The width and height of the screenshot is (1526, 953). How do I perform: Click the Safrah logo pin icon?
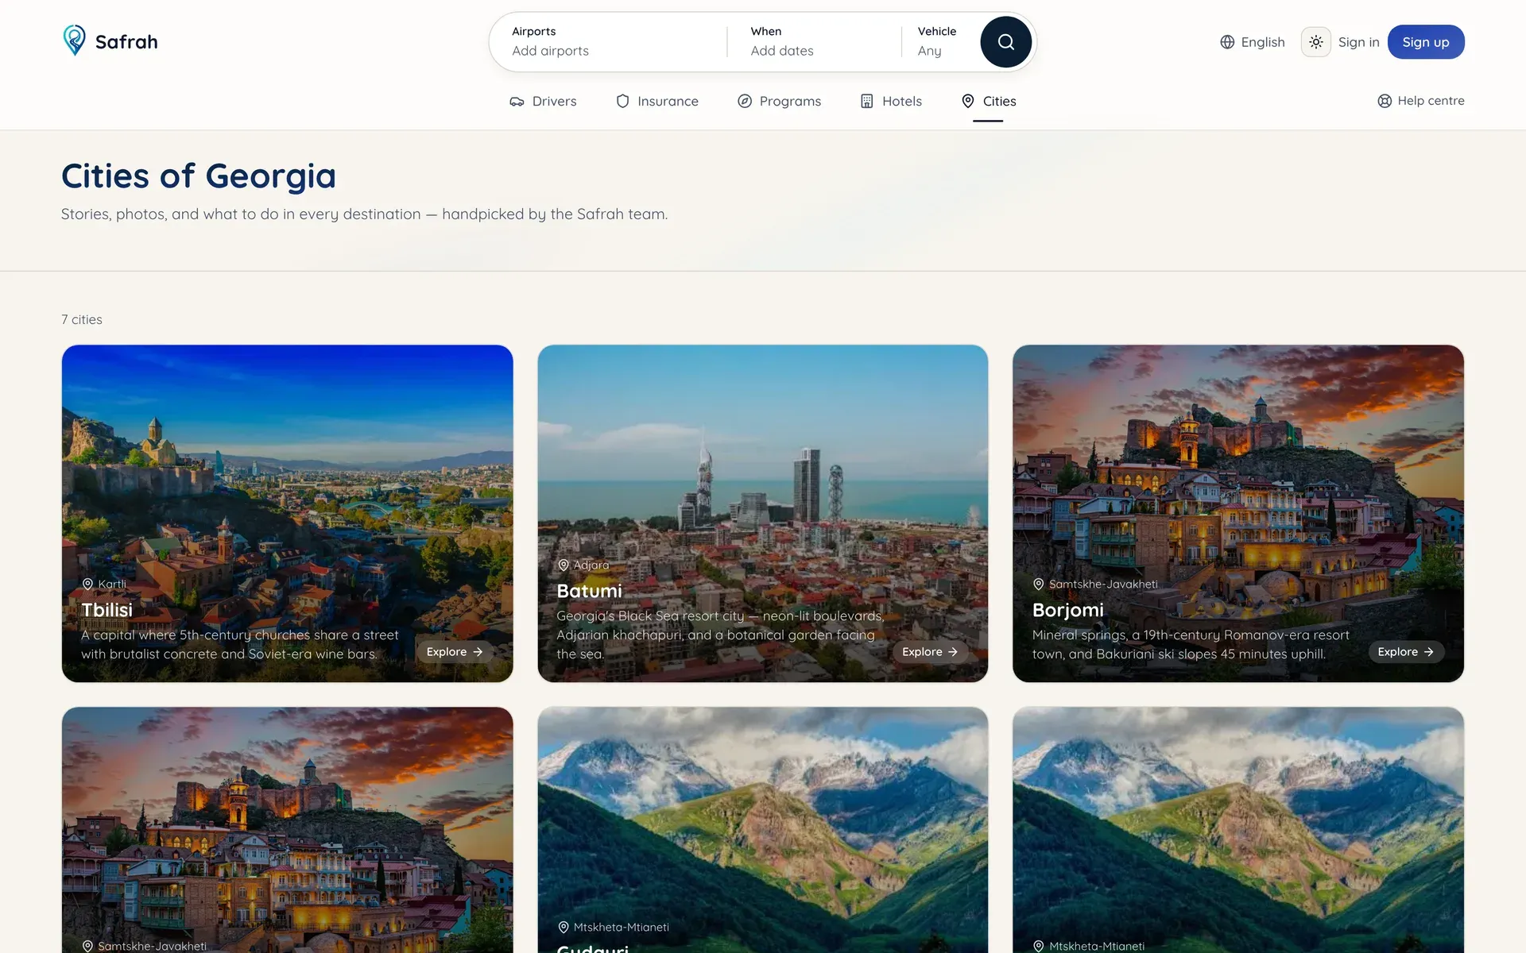(74, 41)
